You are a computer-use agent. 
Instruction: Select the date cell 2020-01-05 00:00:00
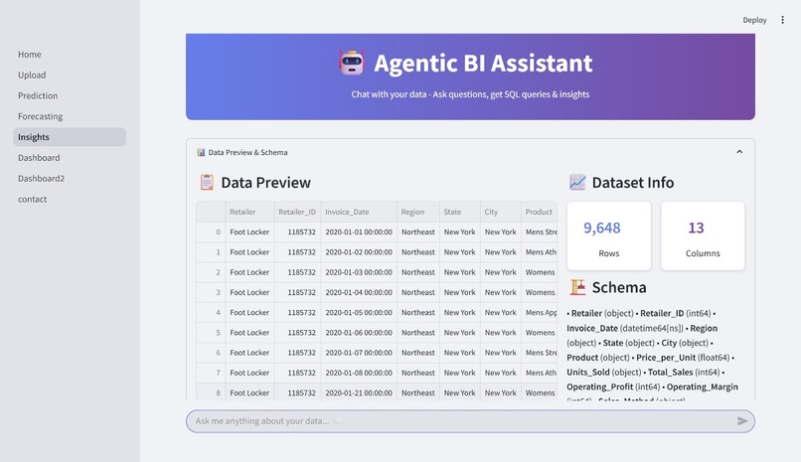point(359,312)
